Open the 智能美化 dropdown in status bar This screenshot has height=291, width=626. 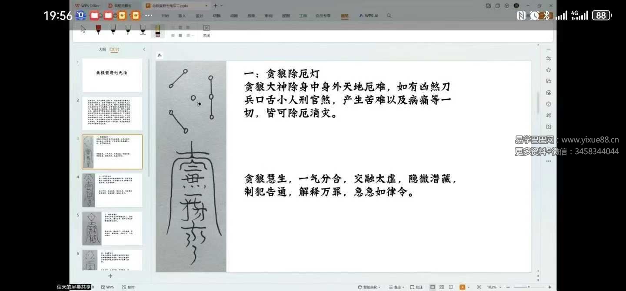click(369, 287)
